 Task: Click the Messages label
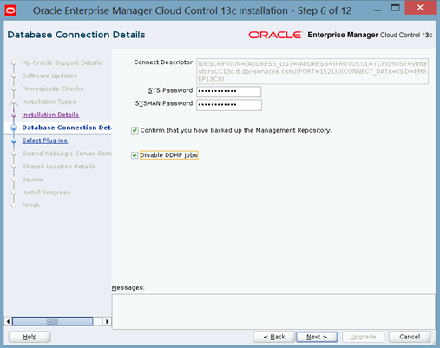coord(128,288)
